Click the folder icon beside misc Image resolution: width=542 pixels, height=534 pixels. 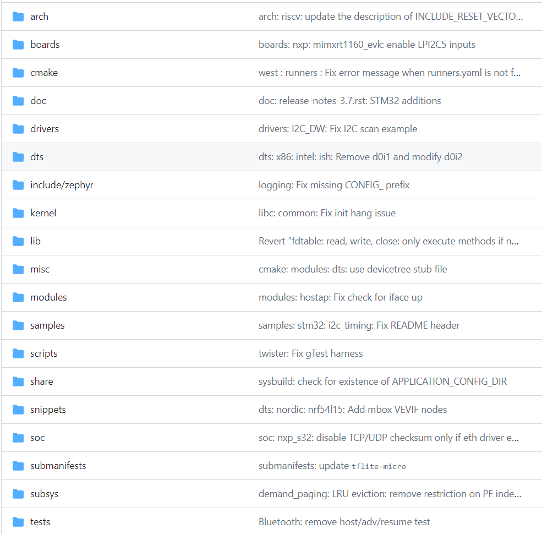pyautogui.click(x=18, y=269)
